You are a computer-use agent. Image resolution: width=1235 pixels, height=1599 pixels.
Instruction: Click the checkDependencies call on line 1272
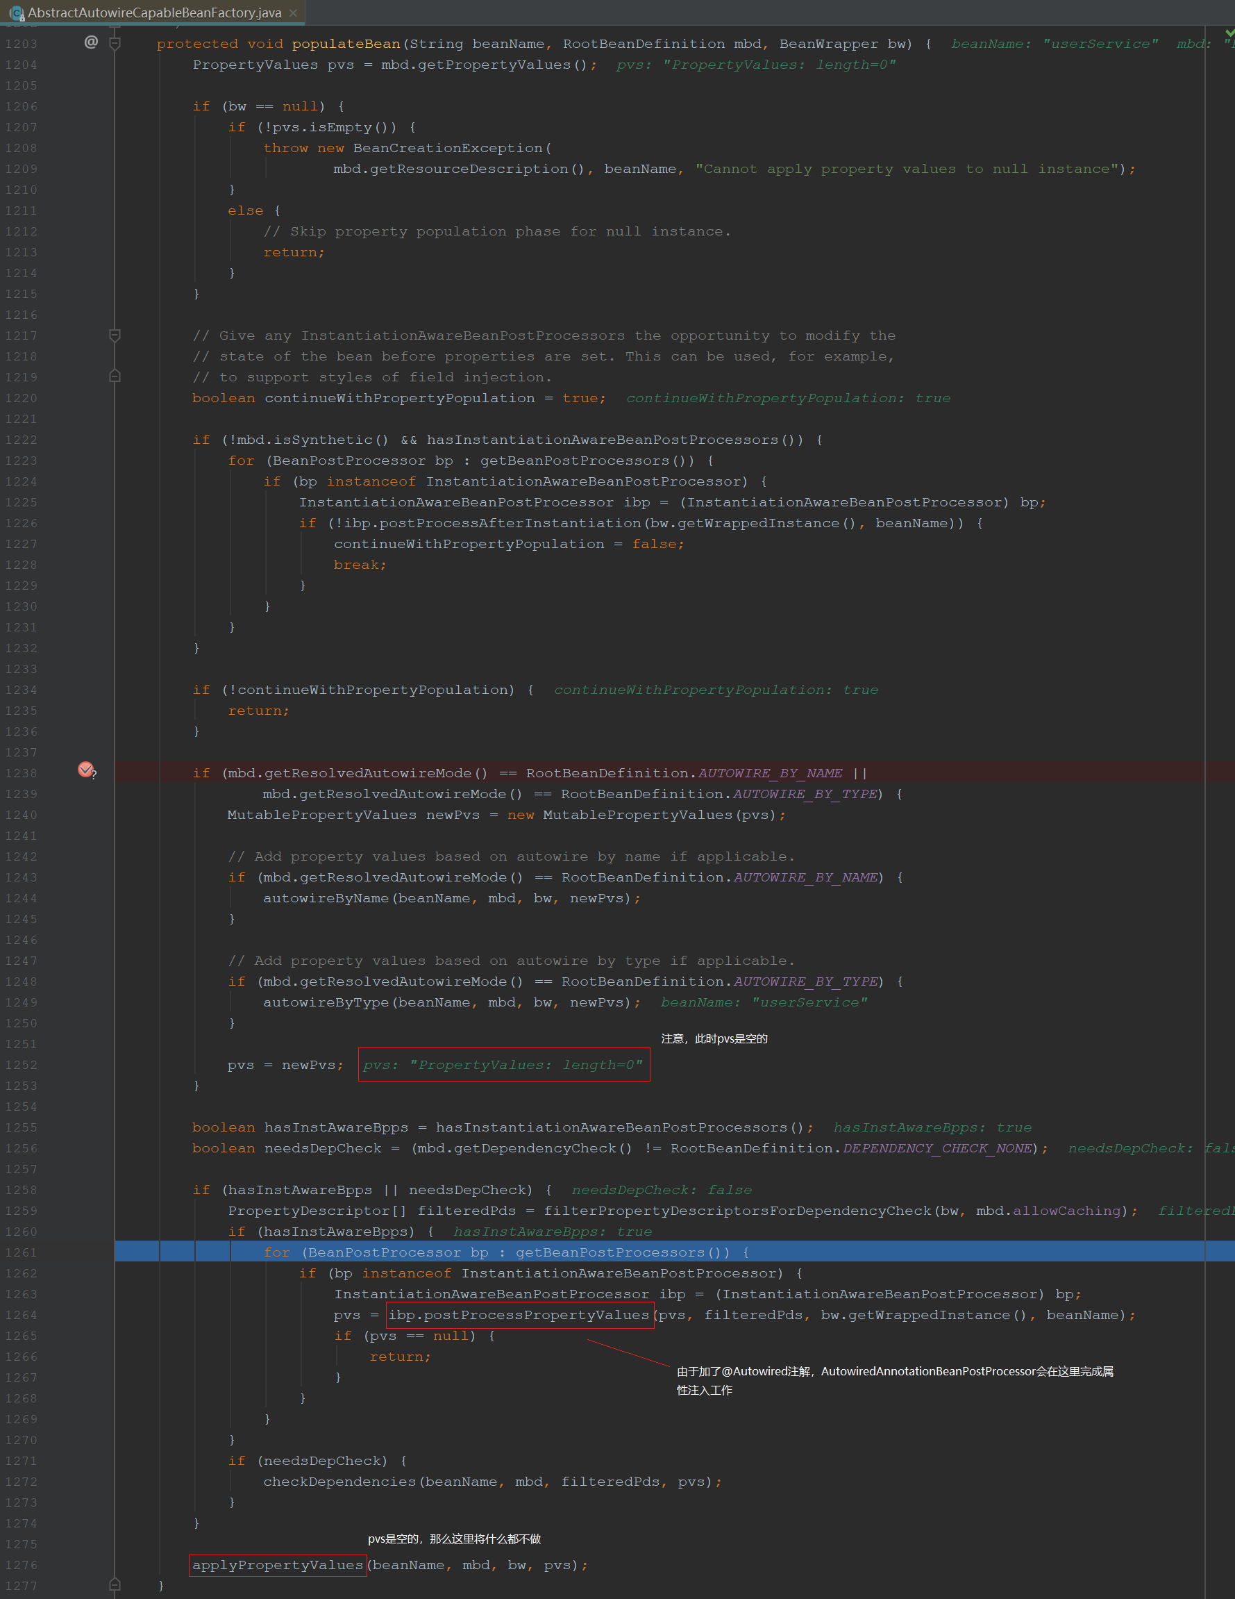[340, 1482]
